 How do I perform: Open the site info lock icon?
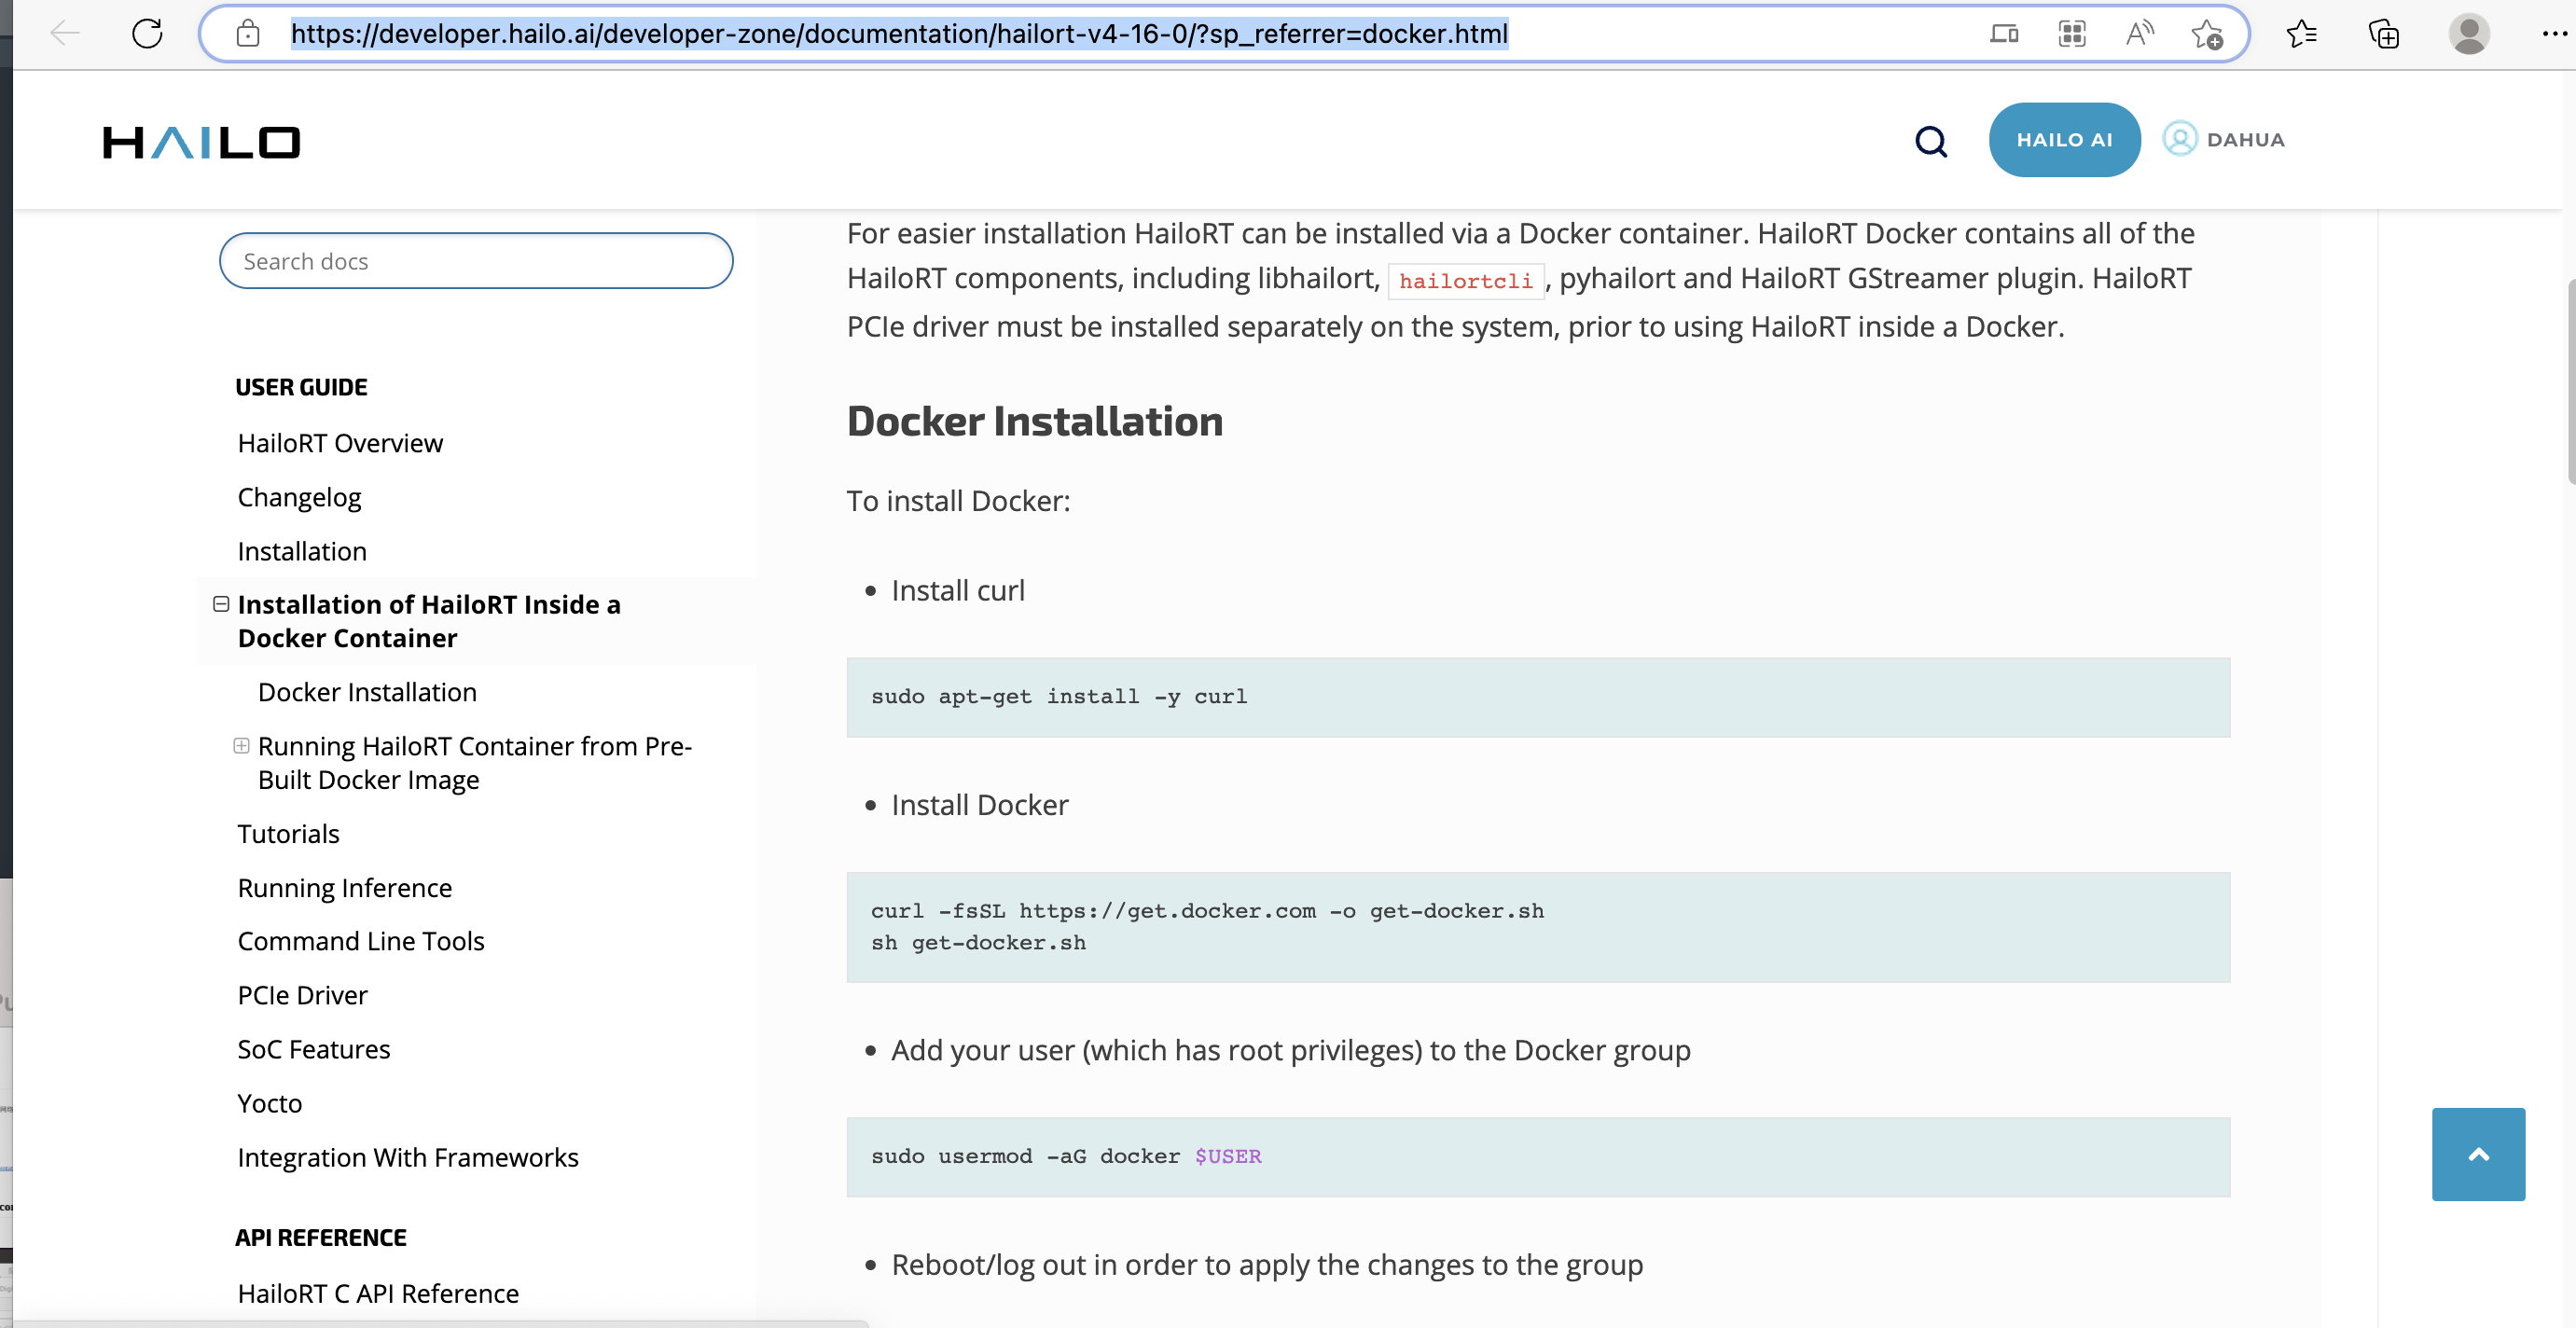247,33
